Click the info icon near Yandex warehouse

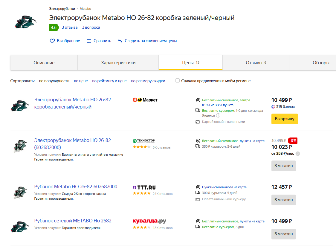pos(218,116)
